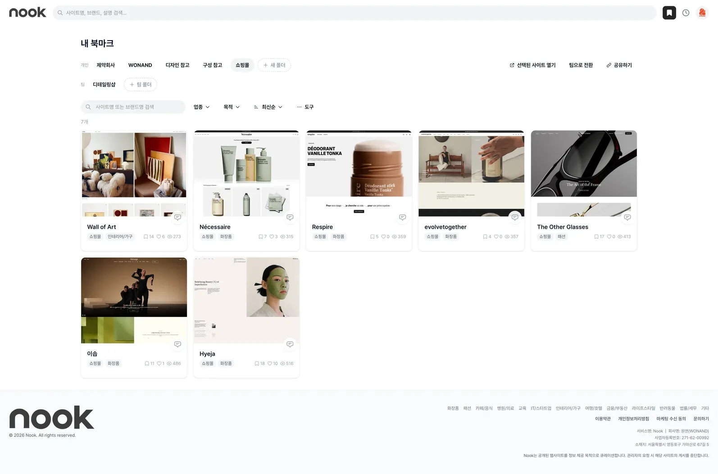This screenshot has height=474, width=718.
Task: Open the comment icon on Hyeja card
Action: pyautogui.click(x=290, y=344)
